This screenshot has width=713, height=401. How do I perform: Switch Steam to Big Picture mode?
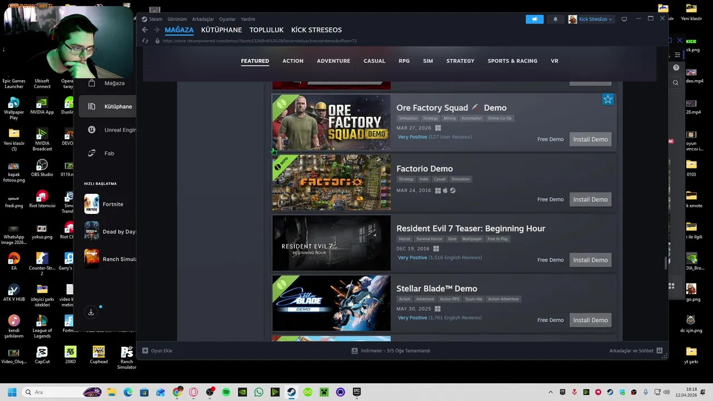[x=624, y=19]
